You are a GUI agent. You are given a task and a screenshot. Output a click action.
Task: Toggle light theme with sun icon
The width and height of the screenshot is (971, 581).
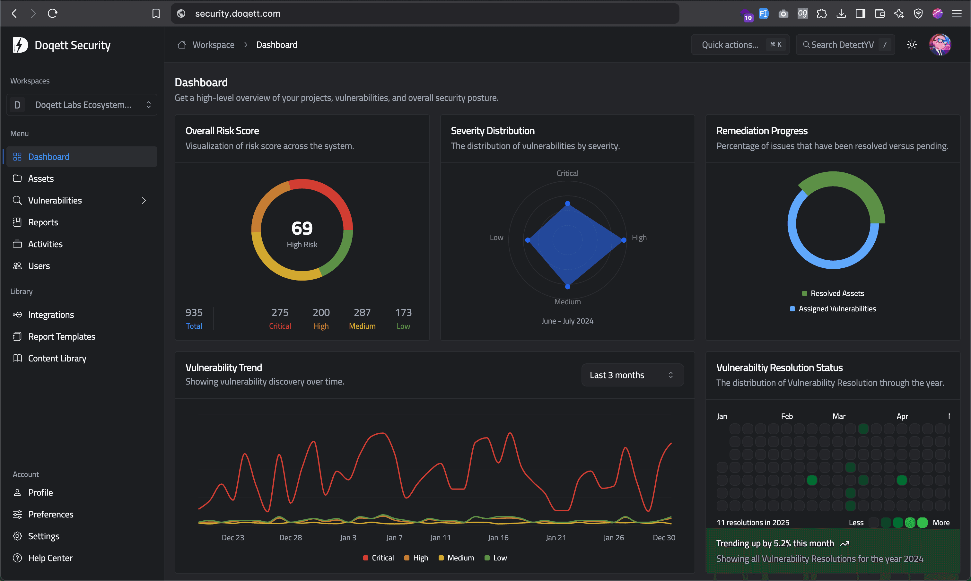912,45
